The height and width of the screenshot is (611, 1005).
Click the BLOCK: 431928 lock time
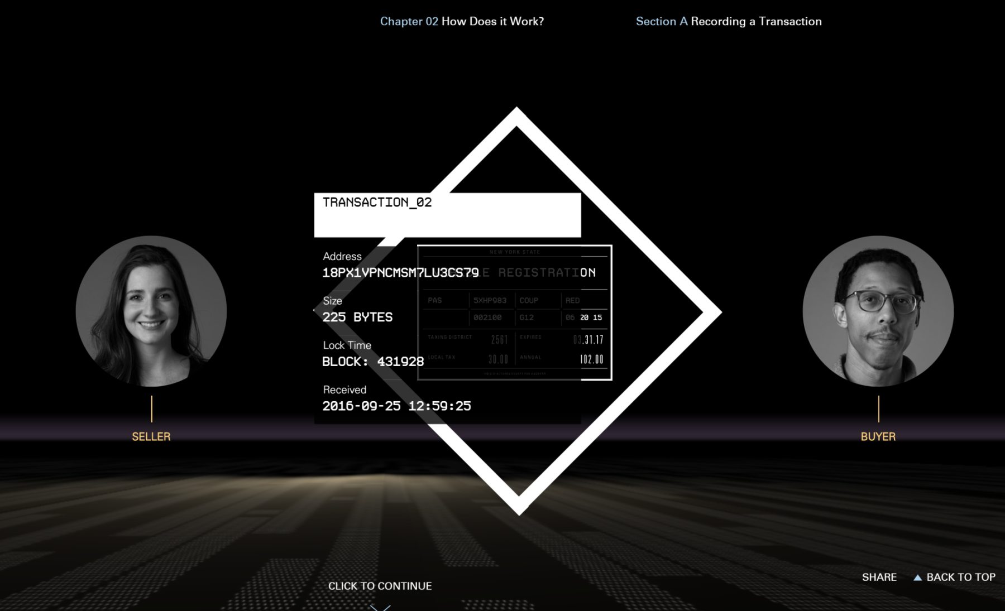point(373,362)
